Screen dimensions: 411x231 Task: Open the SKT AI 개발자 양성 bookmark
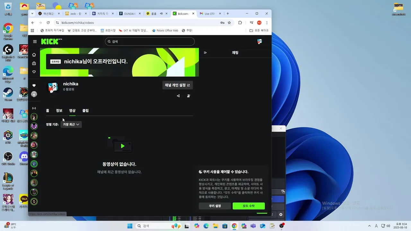(134, 30)
